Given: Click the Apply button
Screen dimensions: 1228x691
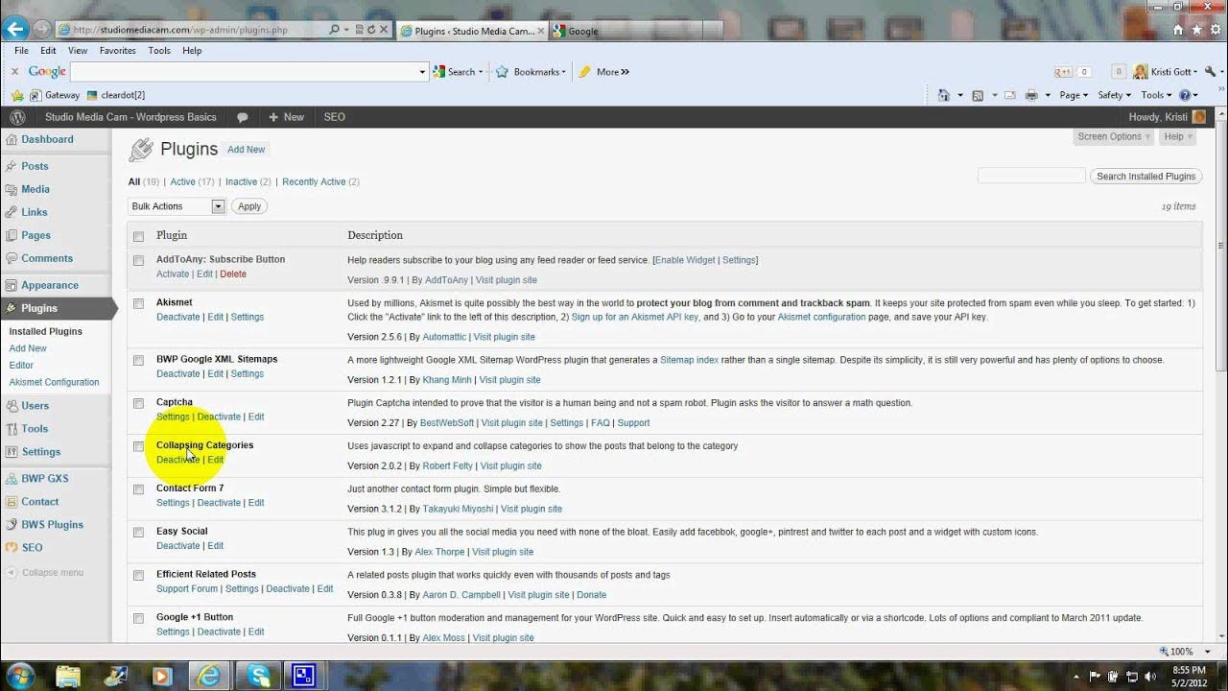Looking at the screenshot, I should click(249, 206).
